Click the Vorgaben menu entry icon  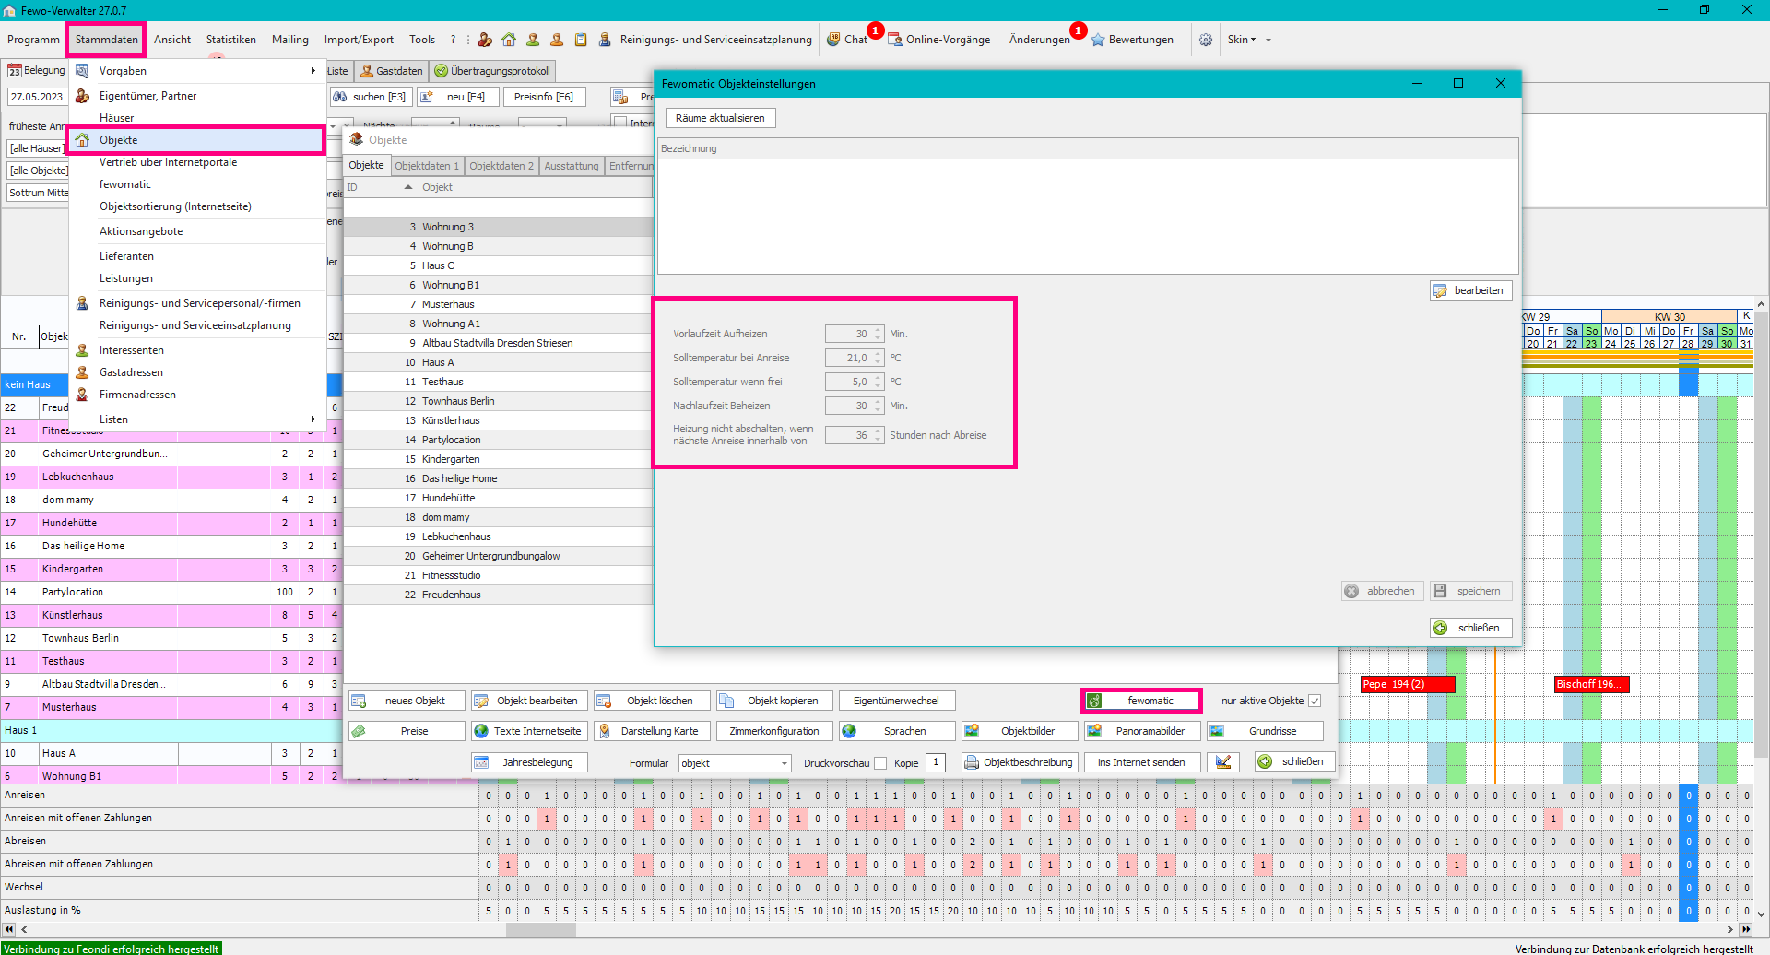[x=82, y=71]
